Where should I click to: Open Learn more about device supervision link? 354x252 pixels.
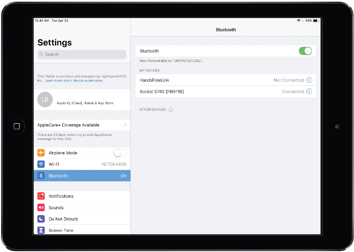[x=75, y=81]
